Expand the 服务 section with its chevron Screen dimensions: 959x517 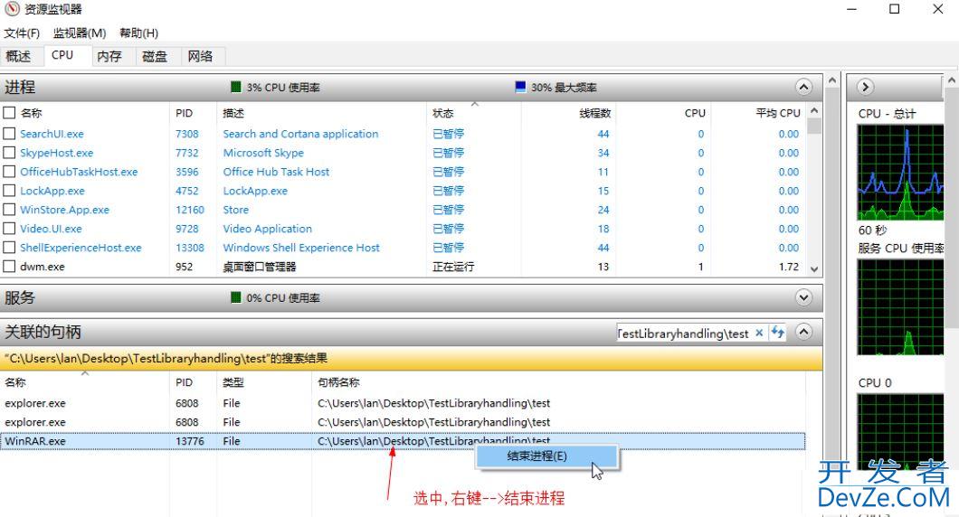tap(803, 297)
